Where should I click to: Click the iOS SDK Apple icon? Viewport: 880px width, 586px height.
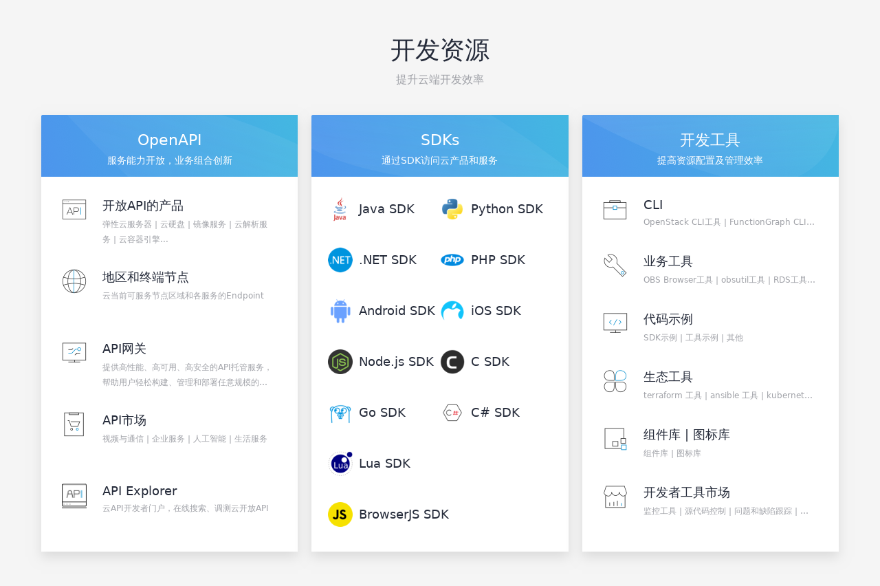[452, 310]
